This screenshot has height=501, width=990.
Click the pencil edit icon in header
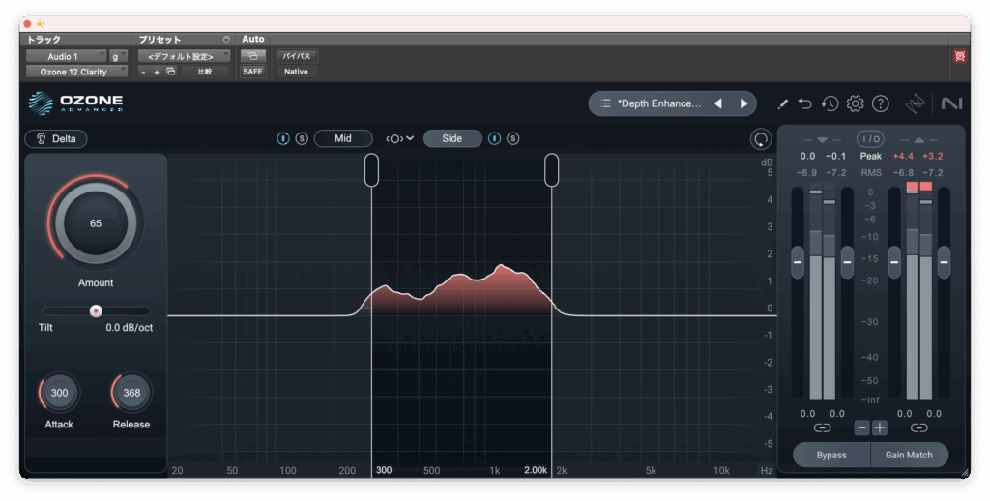(x=782, y=103)
